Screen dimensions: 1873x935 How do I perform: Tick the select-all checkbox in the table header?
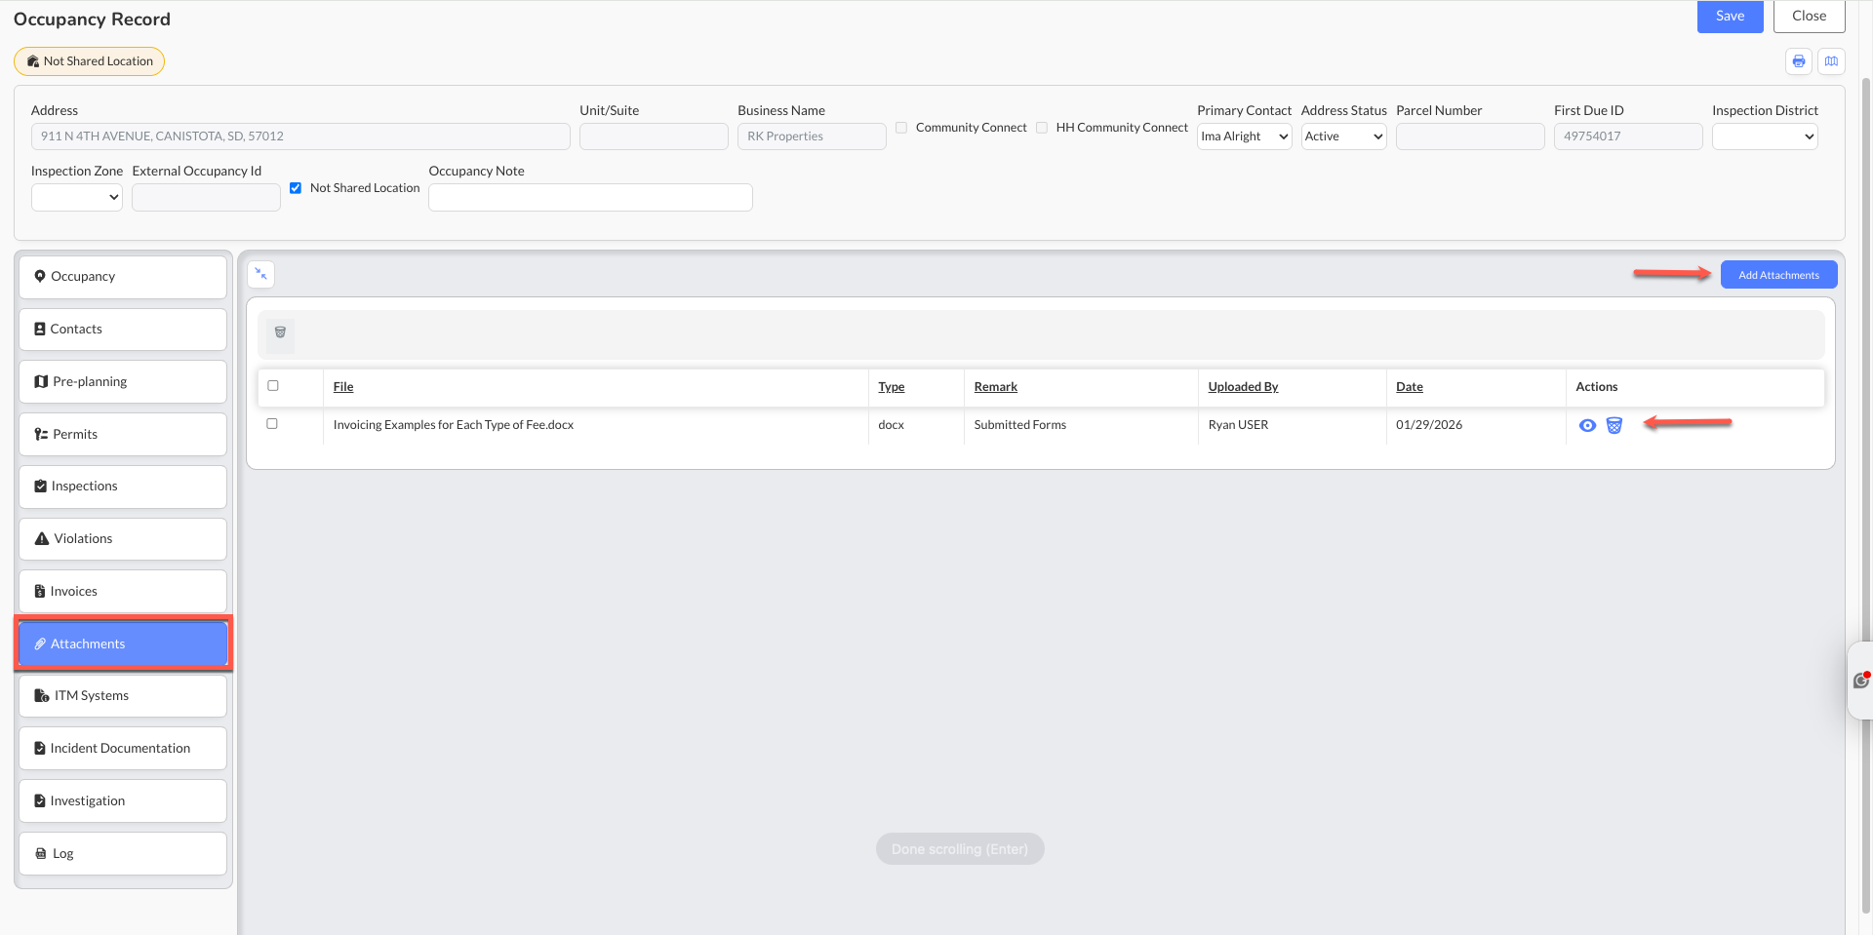click(273, 386)
